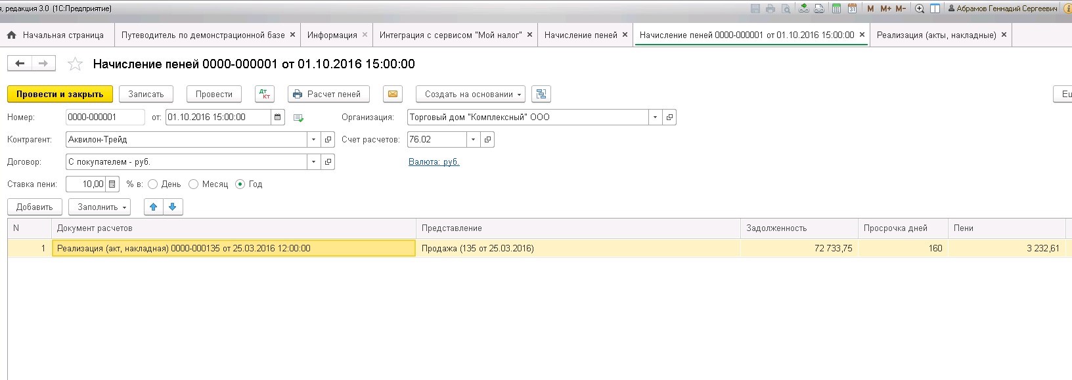
Task: Move the row down with blue arrow
Action: tap(173, 207)
